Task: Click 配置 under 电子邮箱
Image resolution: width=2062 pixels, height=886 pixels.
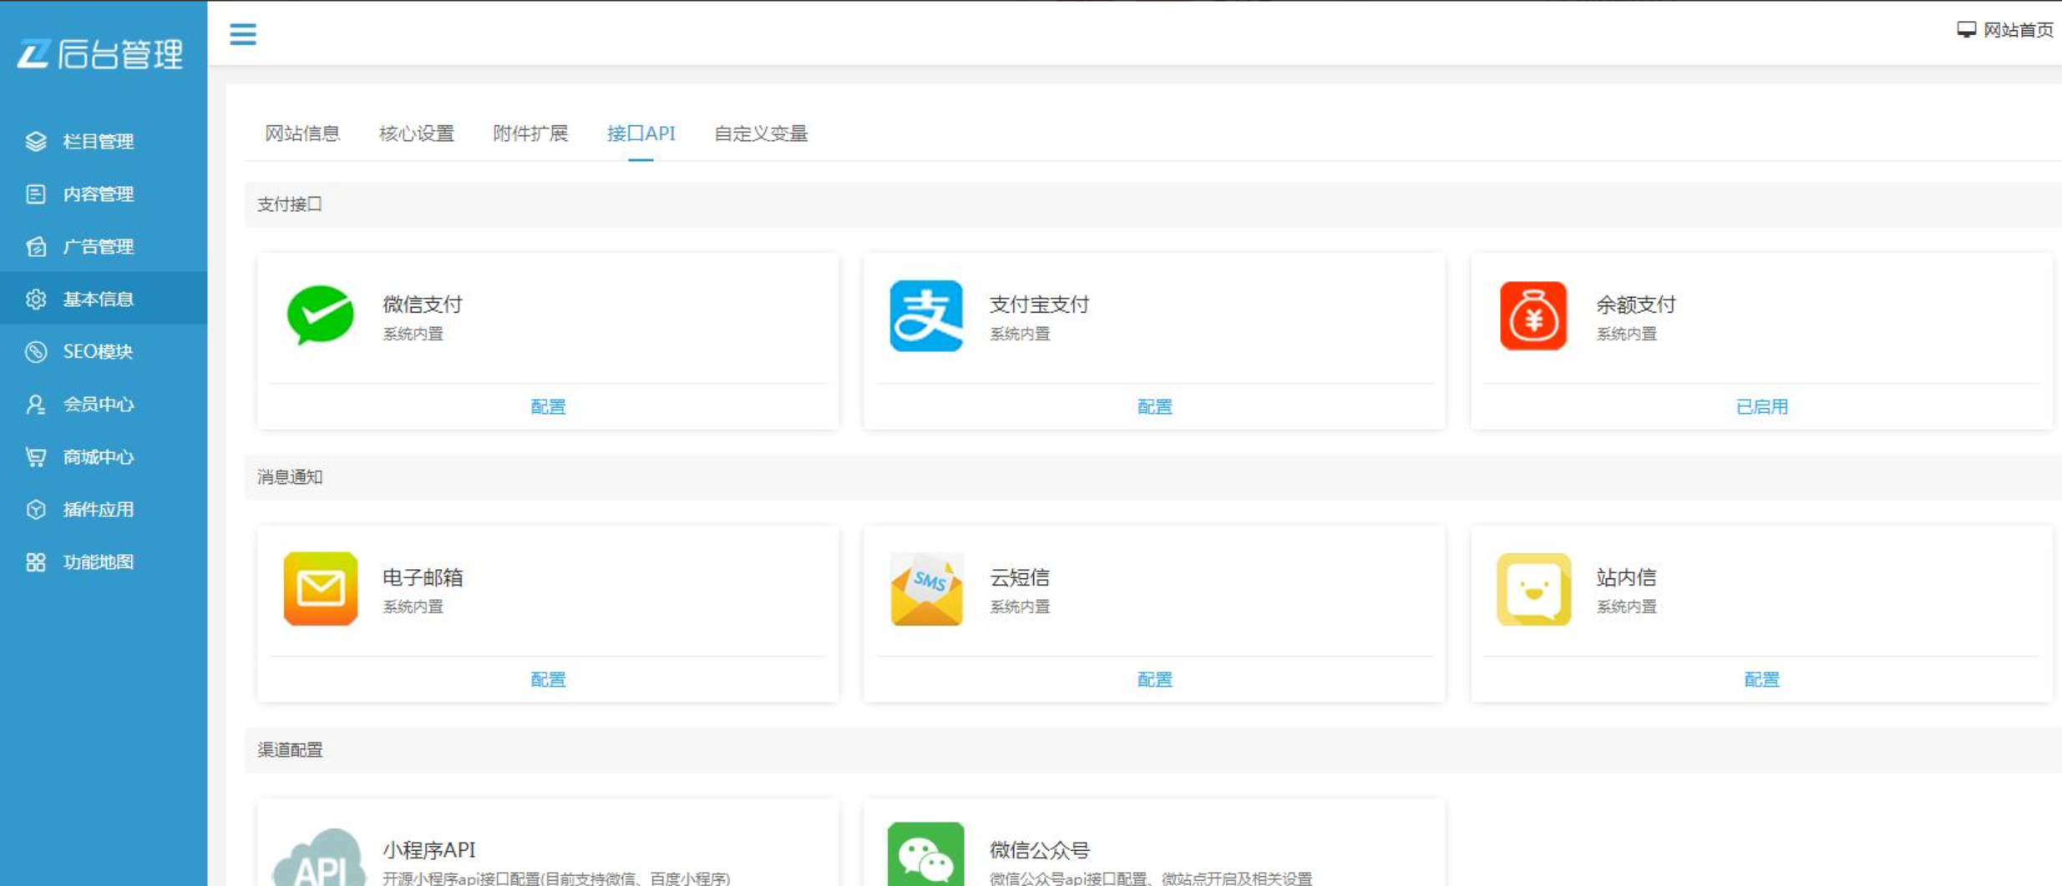Action: tap(548, 679)
